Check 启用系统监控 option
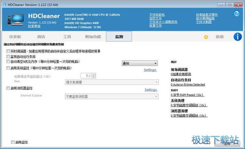Image resolution: width=245 pixels, height=149 pixels. [8, 68]
